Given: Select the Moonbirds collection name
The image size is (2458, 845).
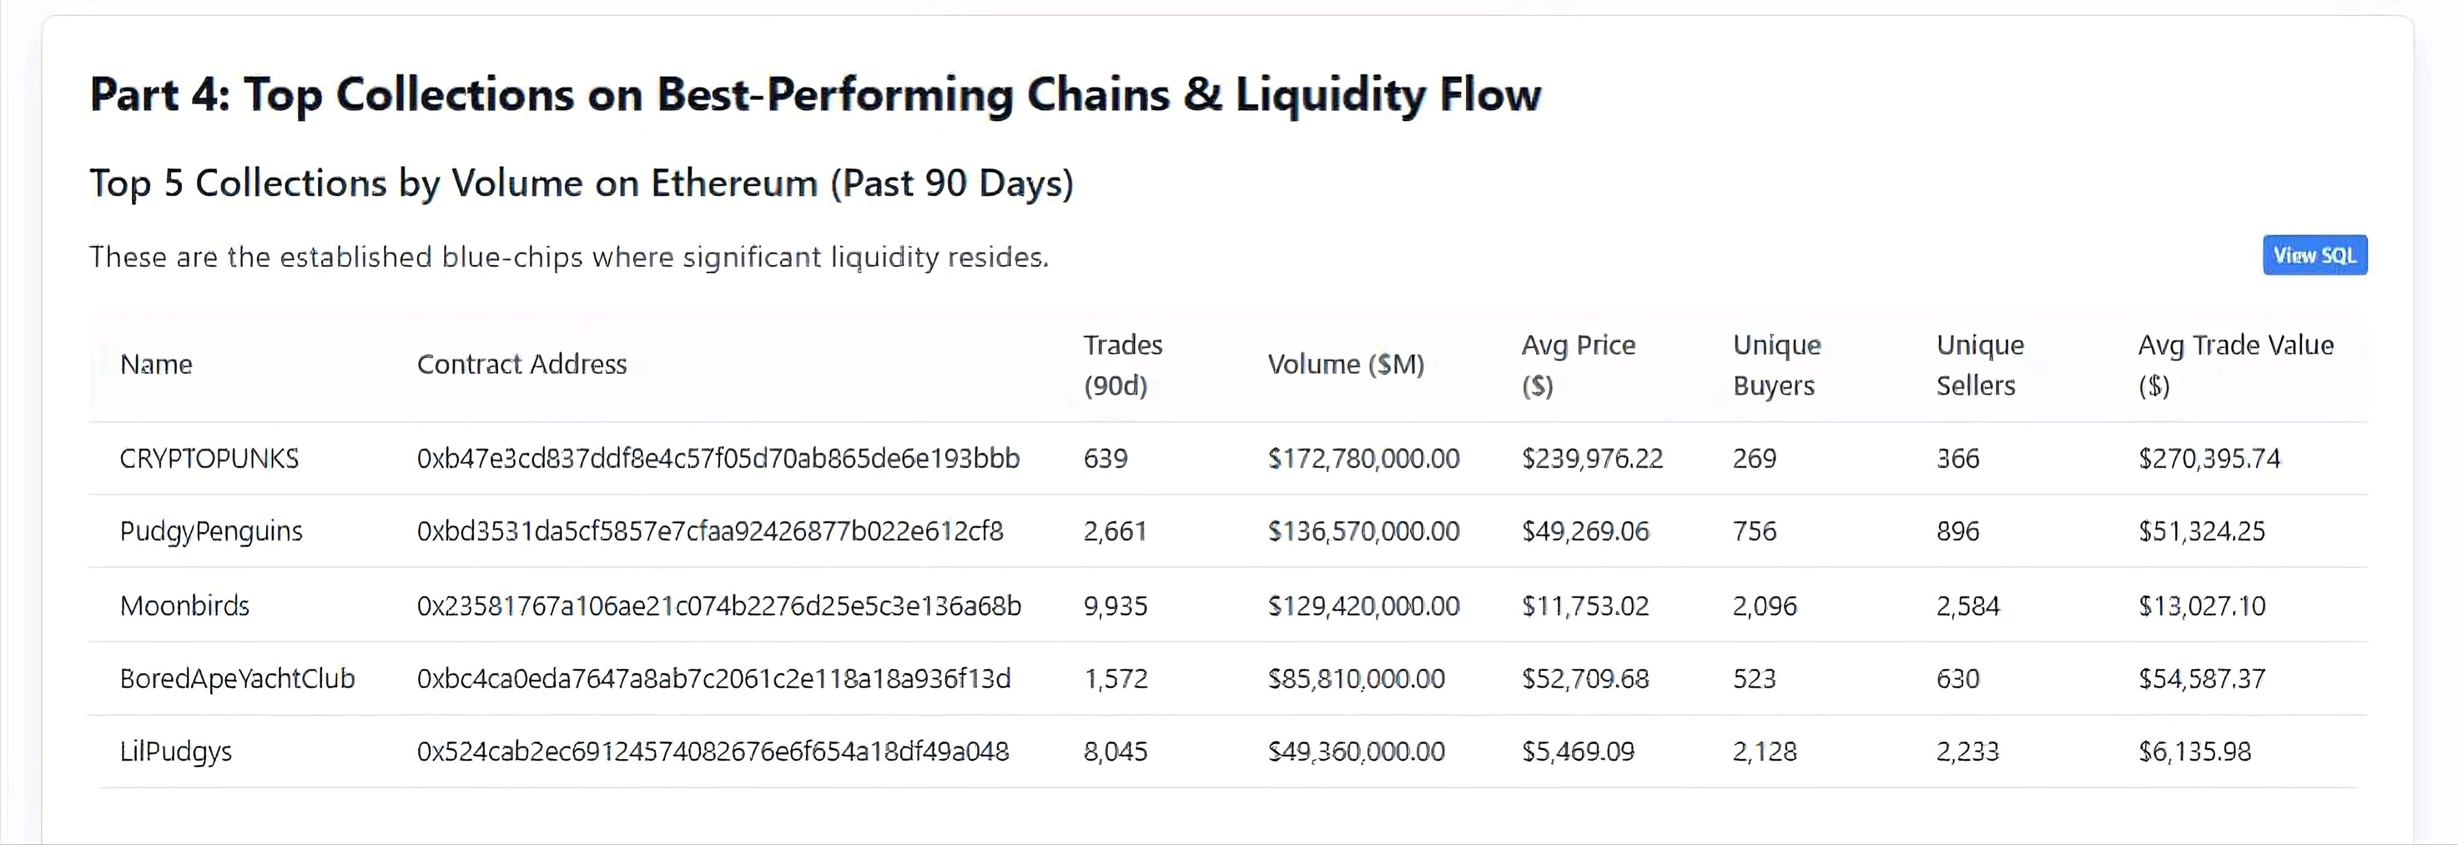Looking at the screenshot, I should (x=184, y=606).
